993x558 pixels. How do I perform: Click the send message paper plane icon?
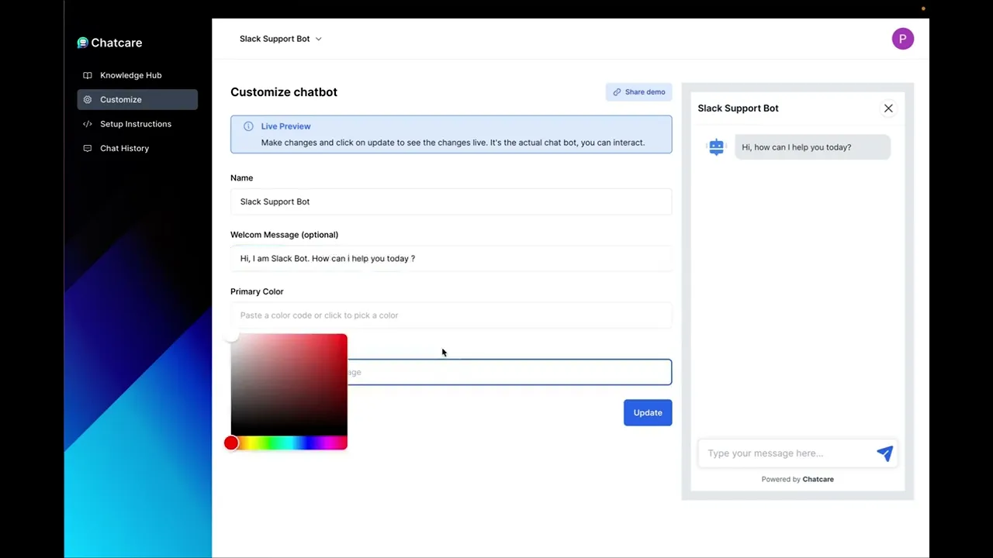pyautogui.click(x=884, y=453)
